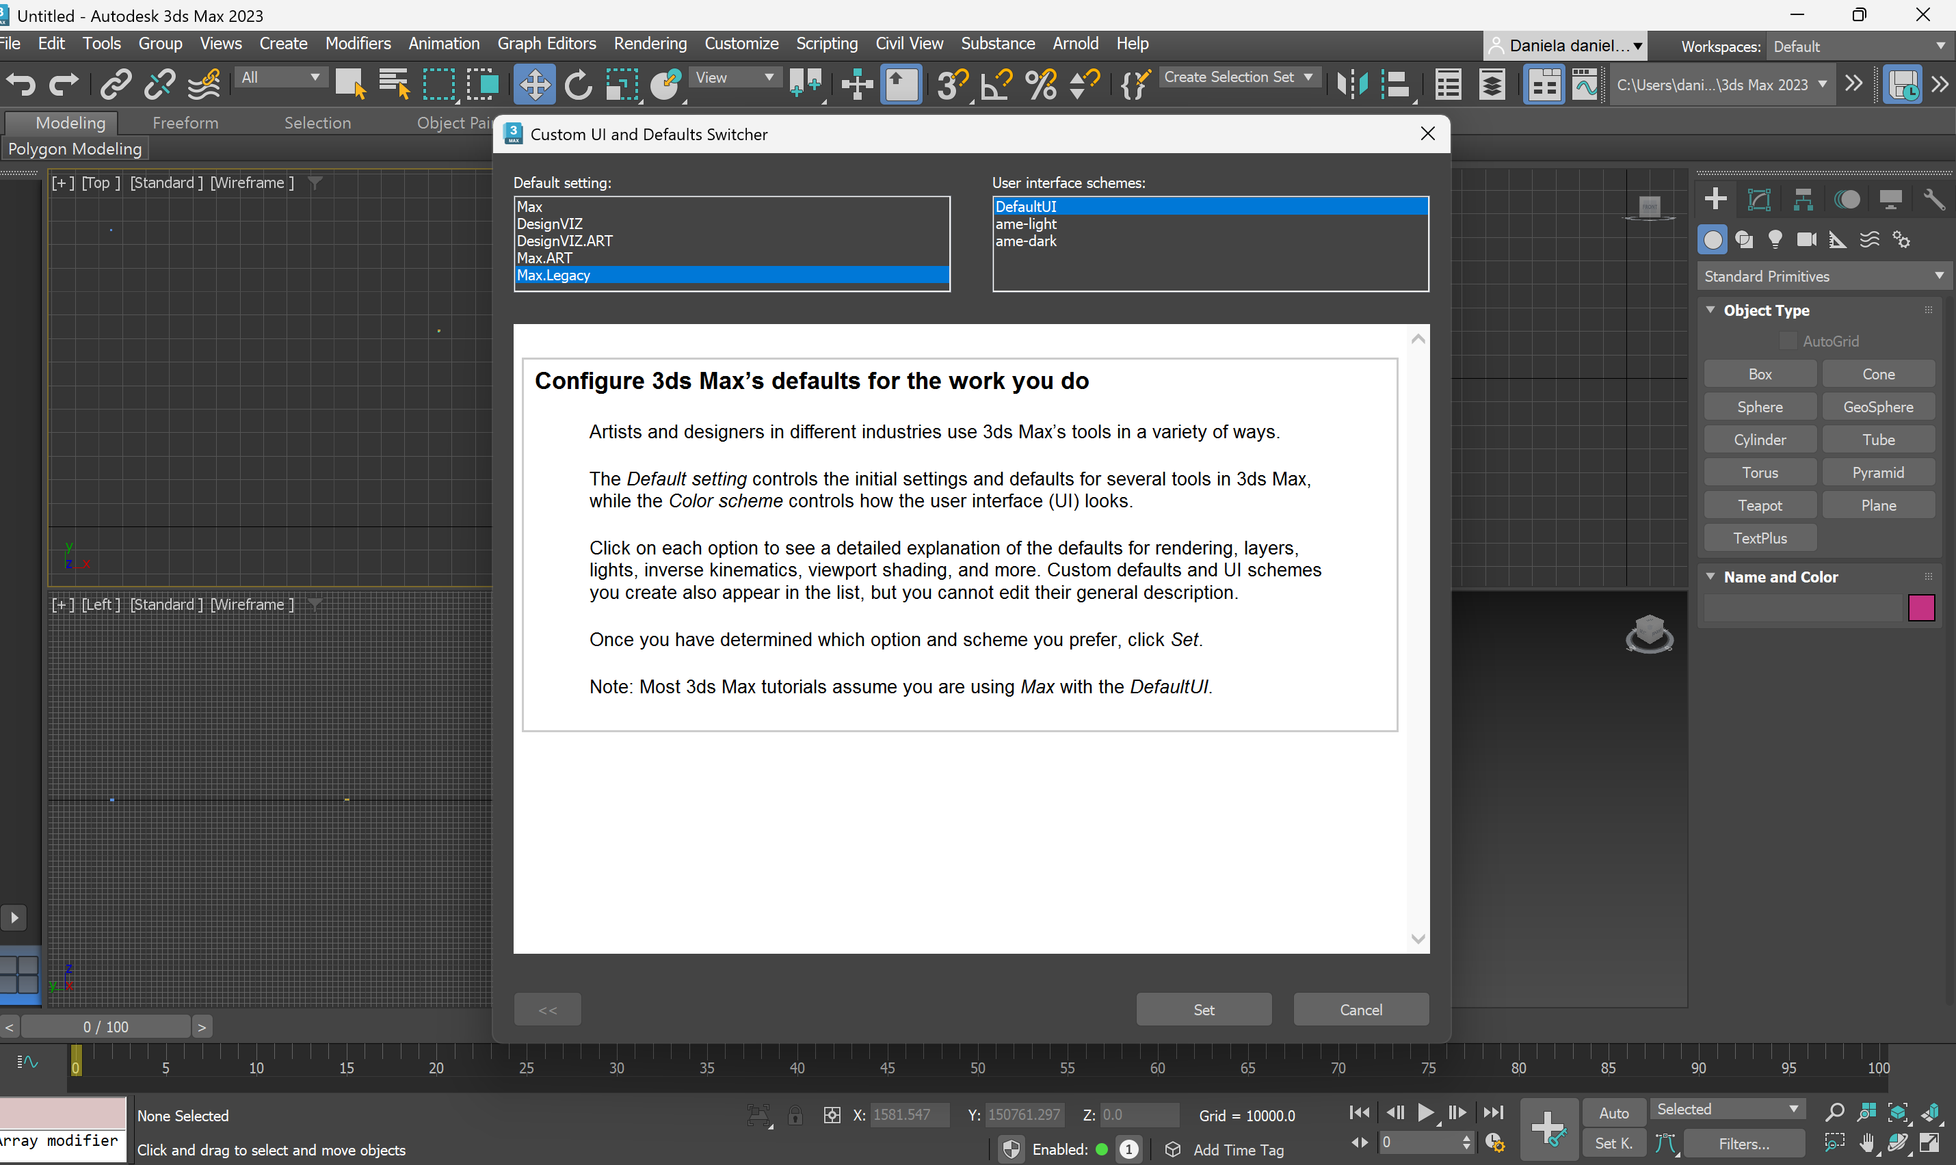
Task: Open Curve Editor toolbar icon
Action: pos(1585,84)
